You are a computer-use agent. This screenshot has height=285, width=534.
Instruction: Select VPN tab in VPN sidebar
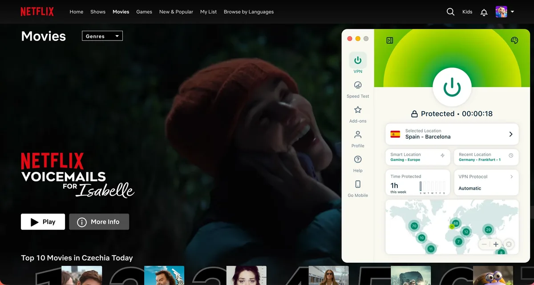point(358,63)
